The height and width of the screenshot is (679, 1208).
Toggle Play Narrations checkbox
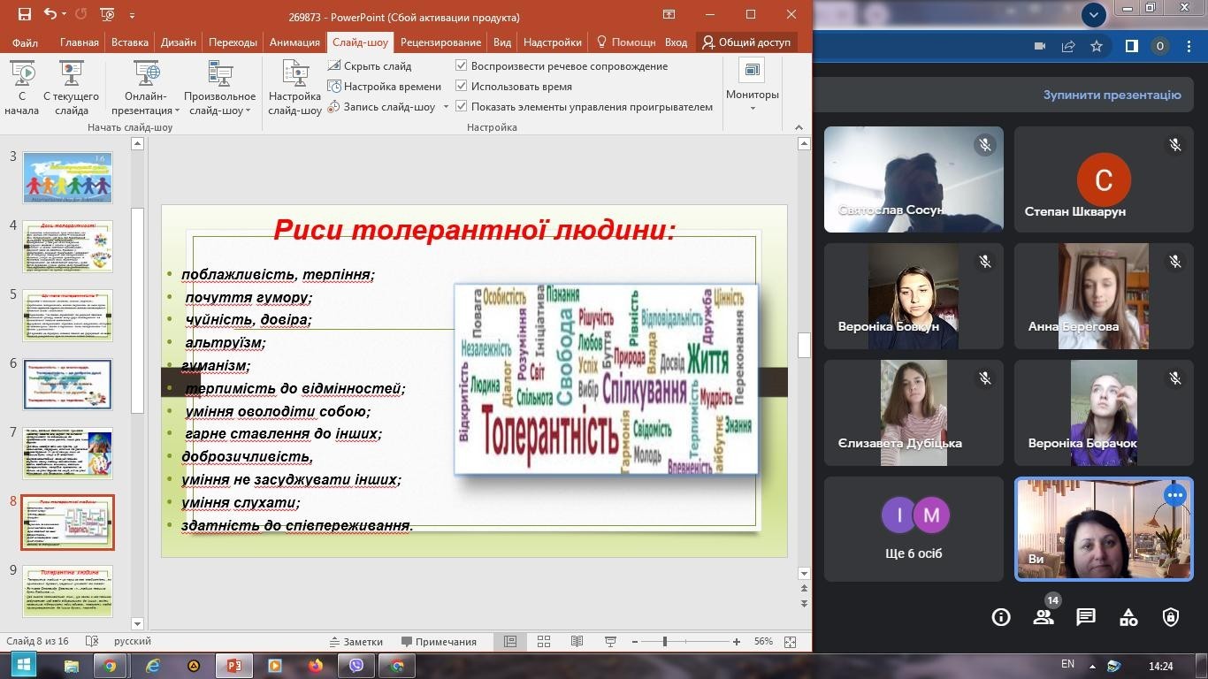[x=461, y=66]
